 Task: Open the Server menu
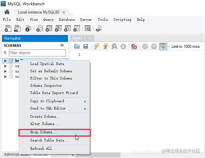[86, 19]
